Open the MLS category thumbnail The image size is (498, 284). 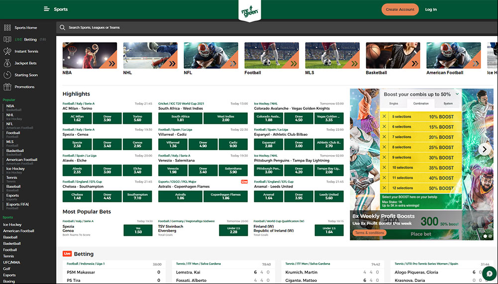coord(332,56)
